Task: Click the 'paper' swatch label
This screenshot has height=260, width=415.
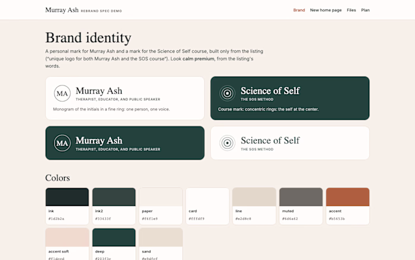Action: point(147,211)
